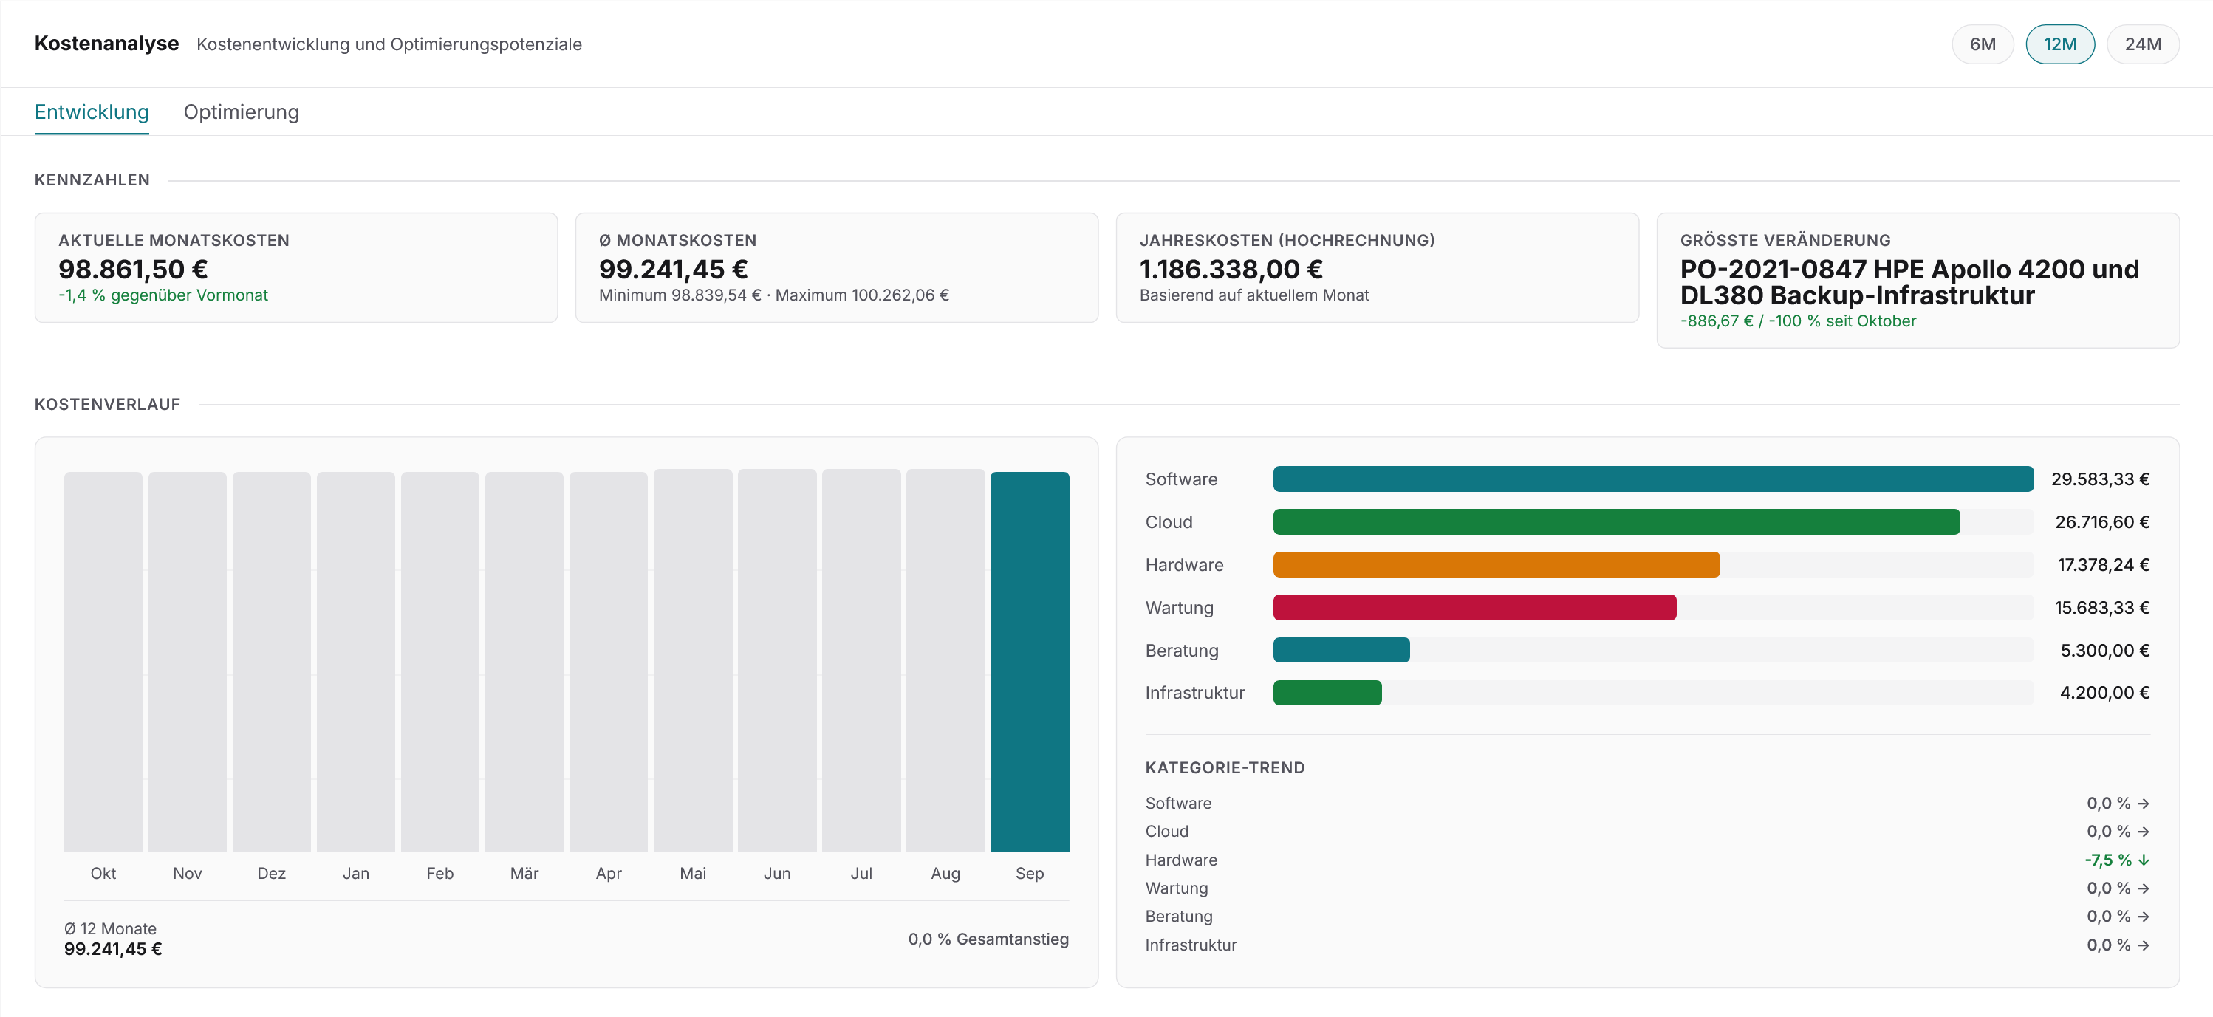Click the Cloud amount 26.716,60 €
The width and height of the screenshot is (2213, 1017).
pyautogui.click(x=2102, y=521)
